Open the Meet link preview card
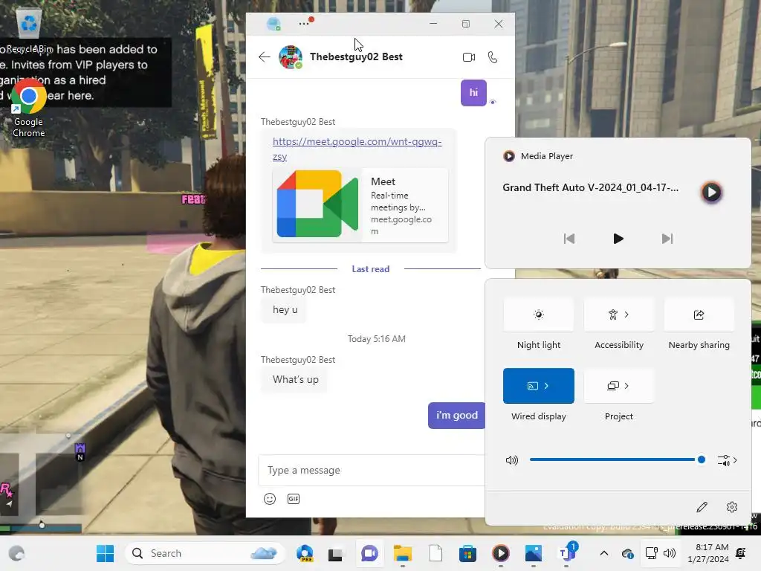Image resolution: width=761 pixels, height=571 pixels. (360, 204)
